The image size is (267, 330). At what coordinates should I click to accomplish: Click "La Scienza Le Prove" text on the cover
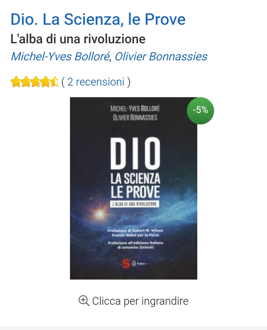pyautogui.click(x=136, y=186)
